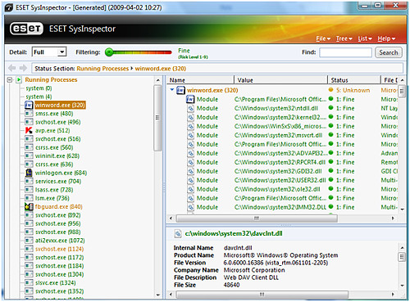Click the process tree vertical scrollbar thumb

click(157, 118)
